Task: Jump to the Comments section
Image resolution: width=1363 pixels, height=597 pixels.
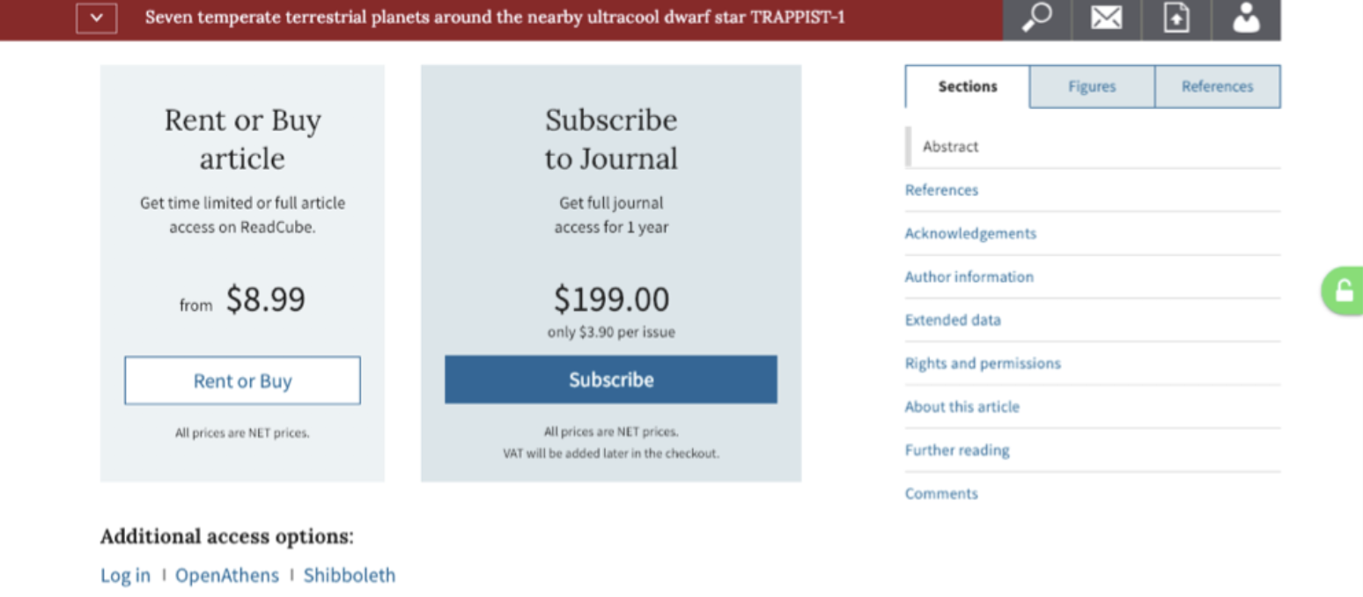Action: tap(941, 493)
